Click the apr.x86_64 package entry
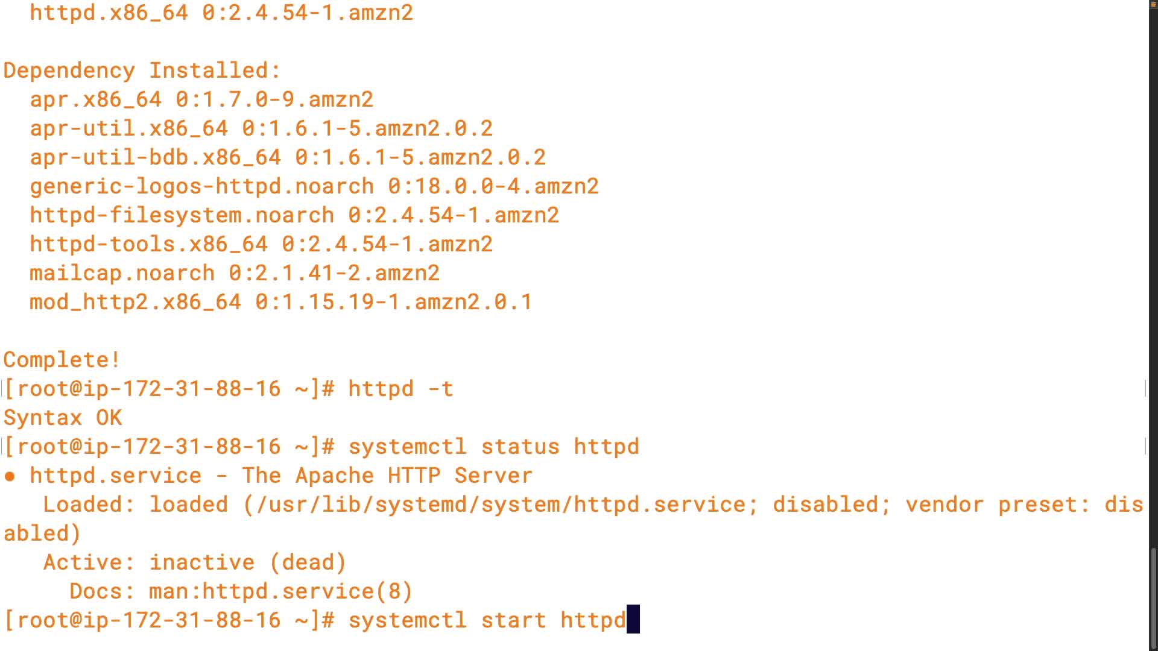This screenshot has width=1158, height=651. coord(201,99)
